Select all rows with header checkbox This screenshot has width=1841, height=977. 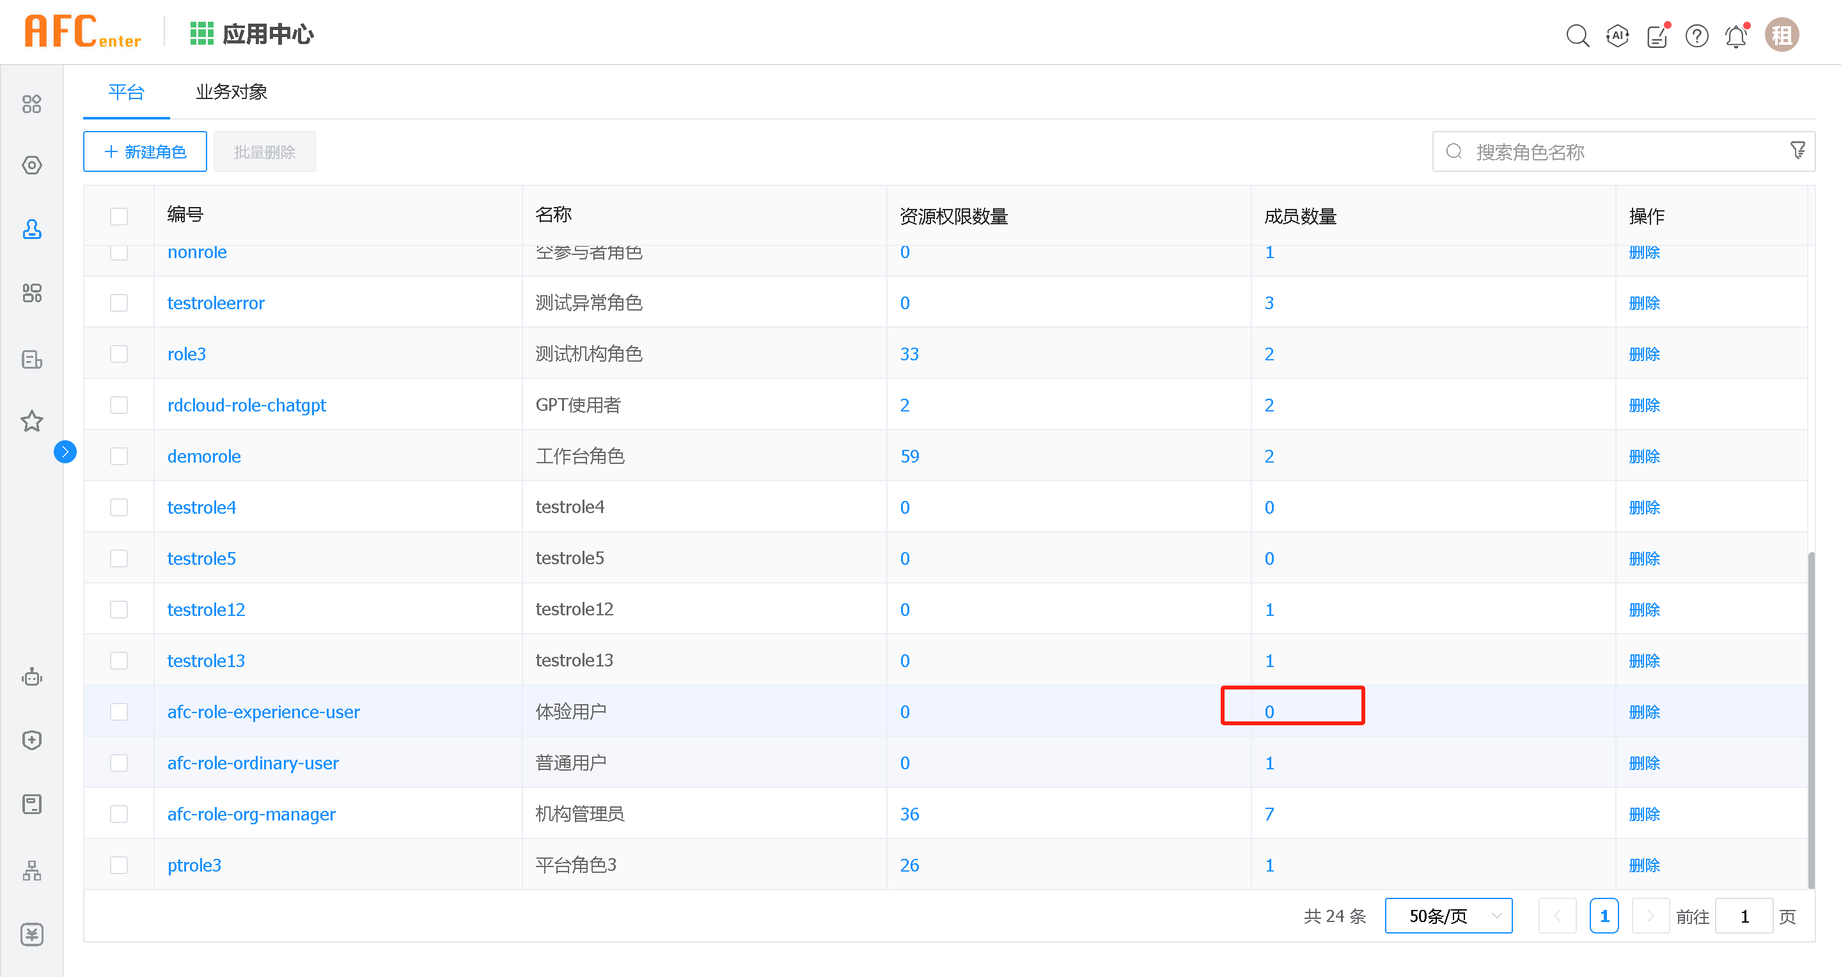click(x=119, y=217)
